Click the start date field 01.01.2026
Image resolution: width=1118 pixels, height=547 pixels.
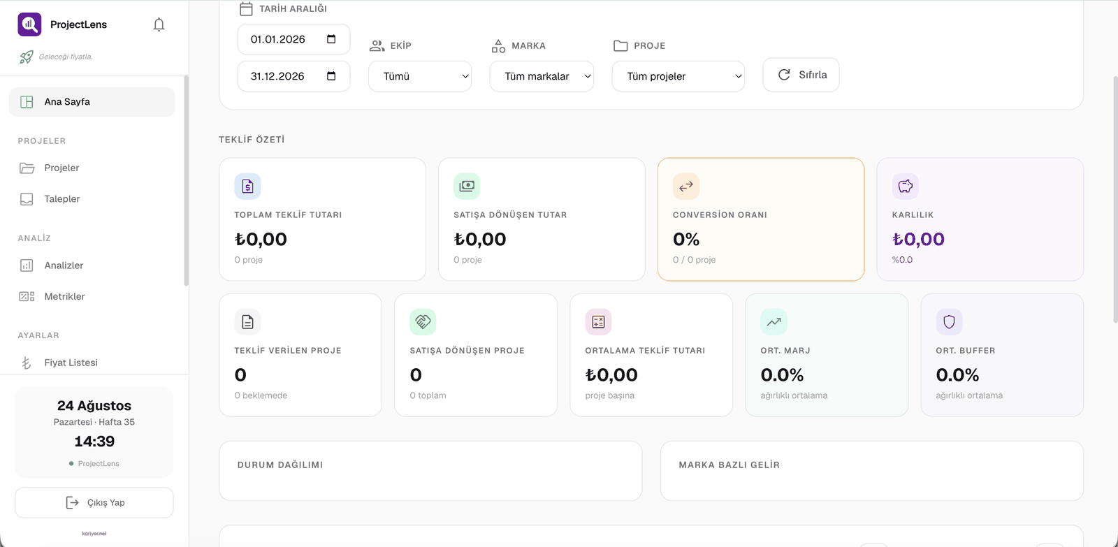coord(294,39)
